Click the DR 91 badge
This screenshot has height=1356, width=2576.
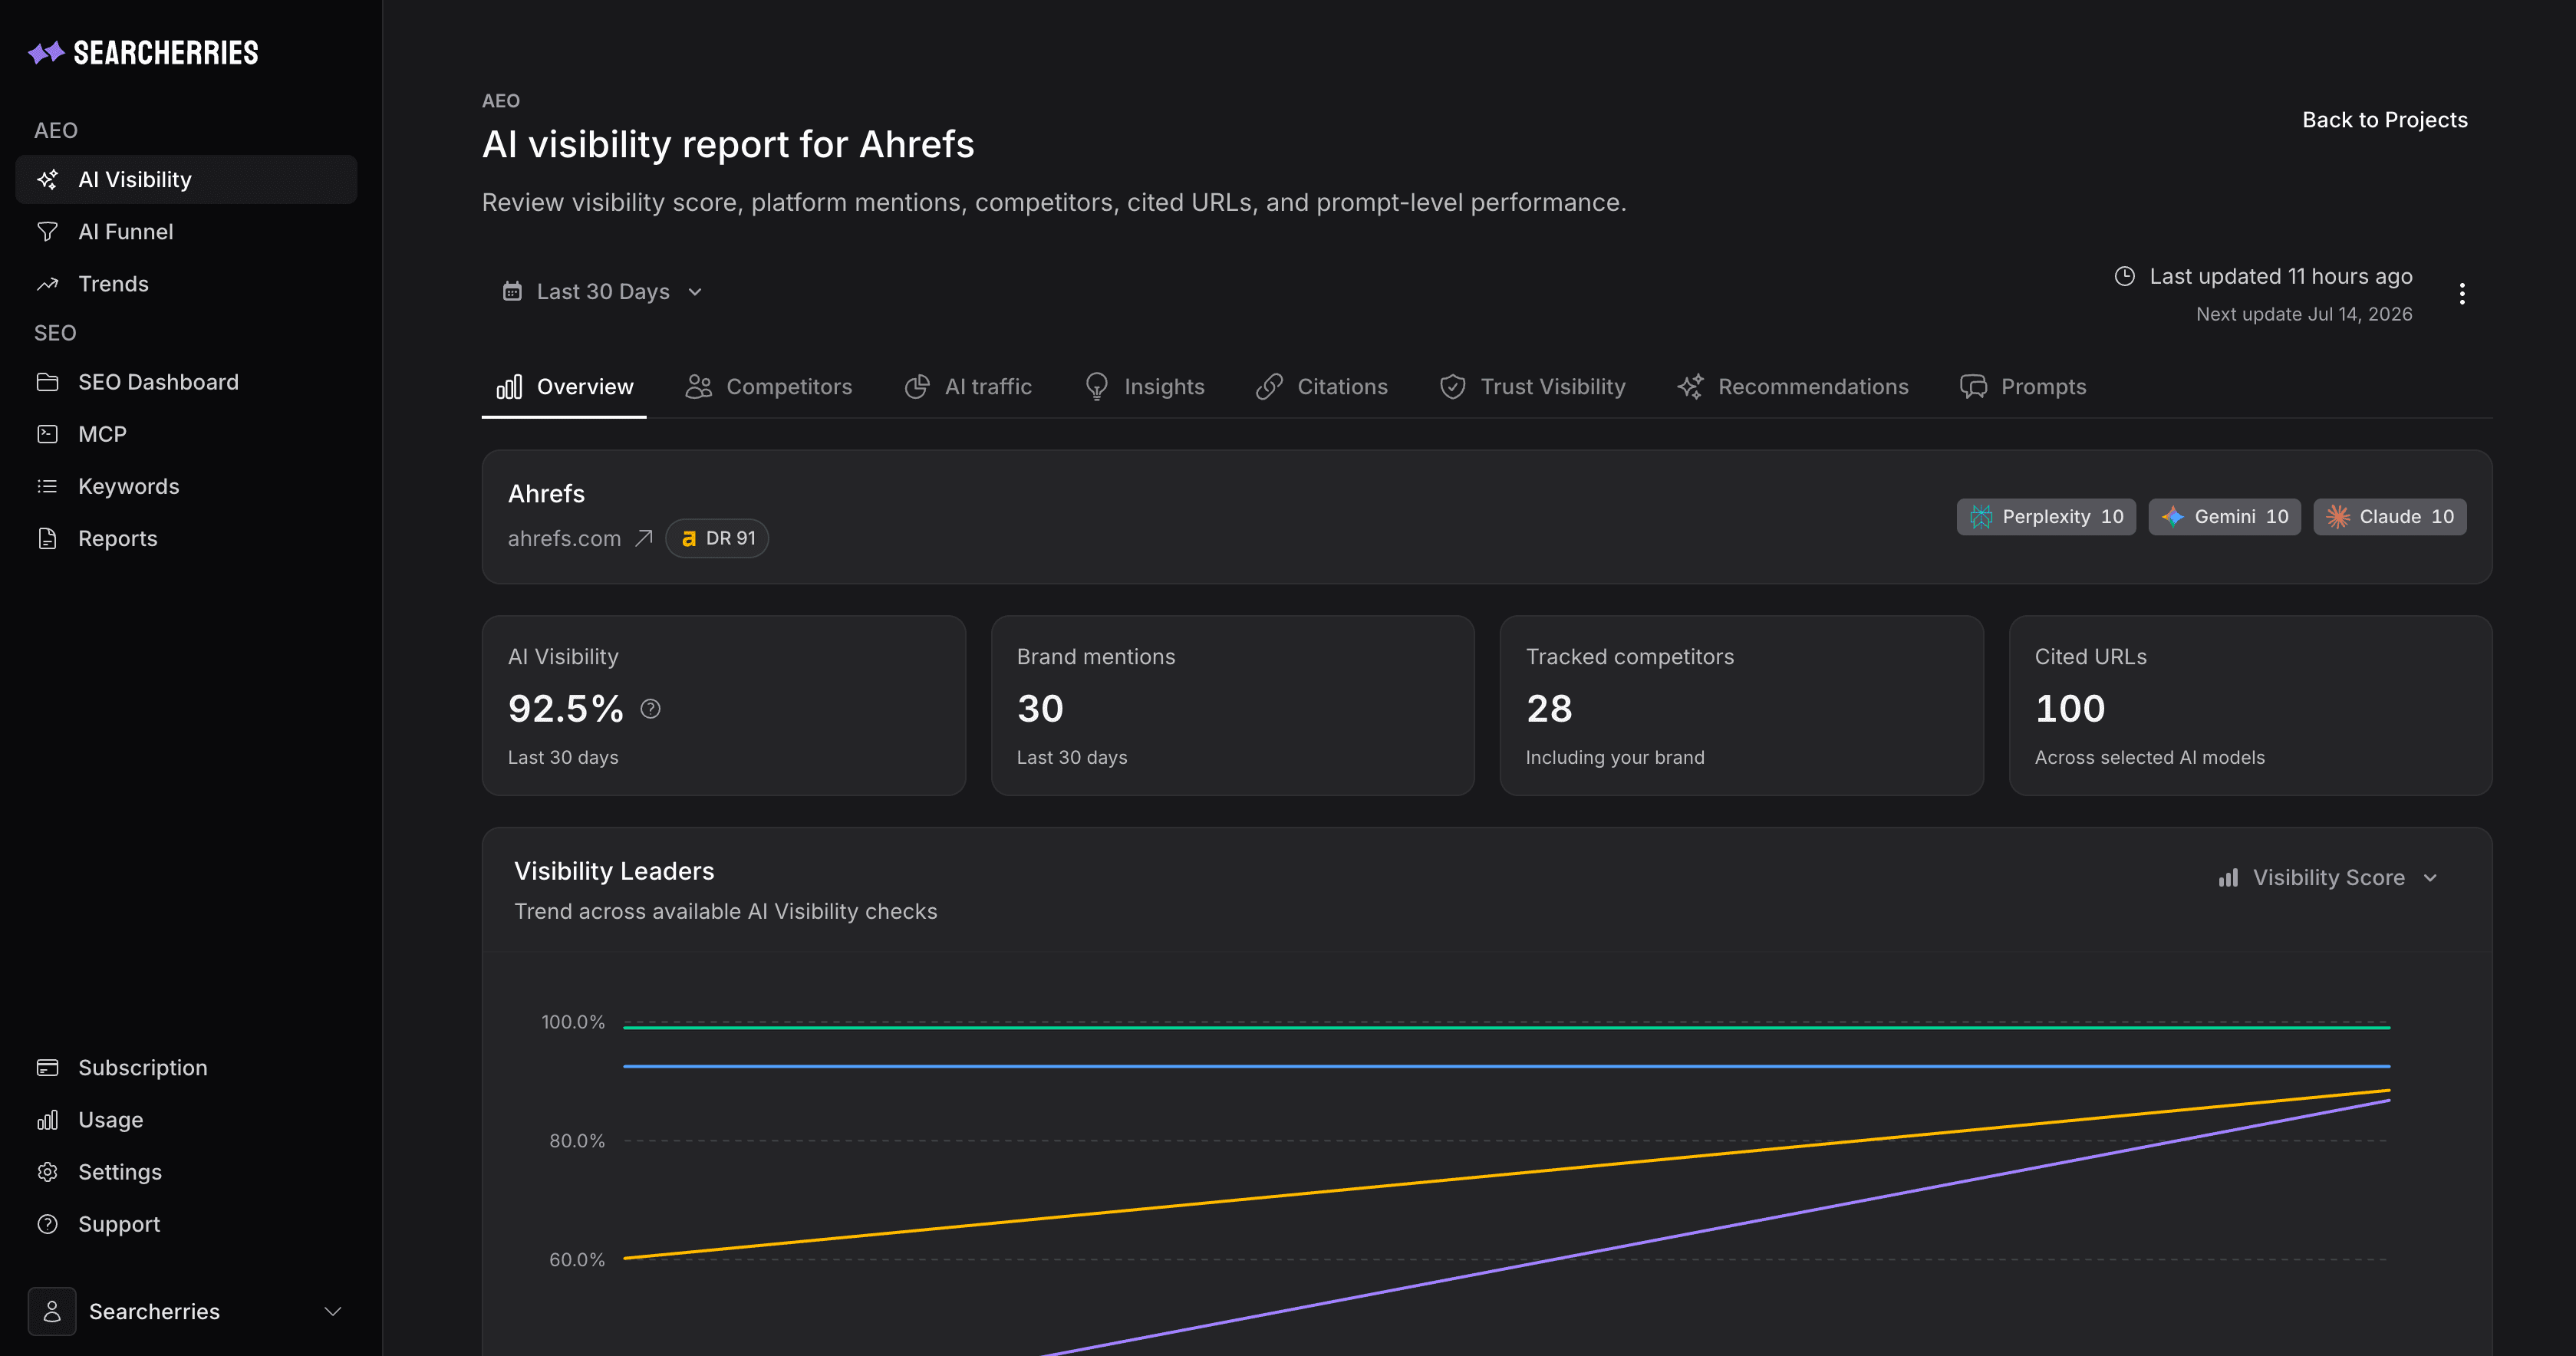click(717, 538)
